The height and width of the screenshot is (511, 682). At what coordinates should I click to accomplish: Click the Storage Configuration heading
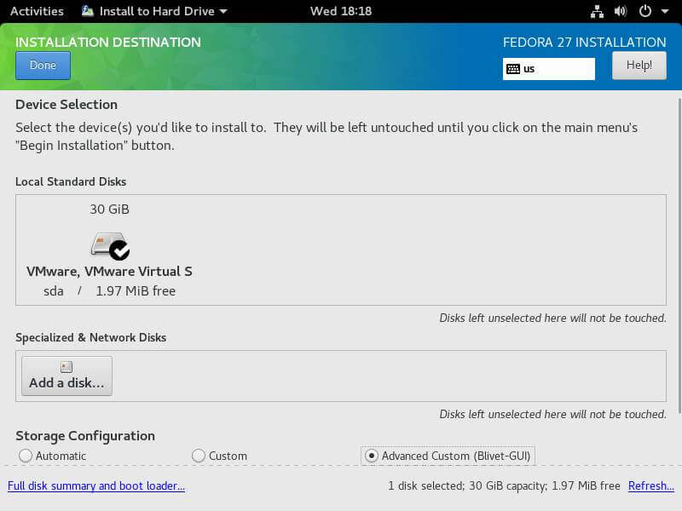pyautogui.click(x=85, y=436)
